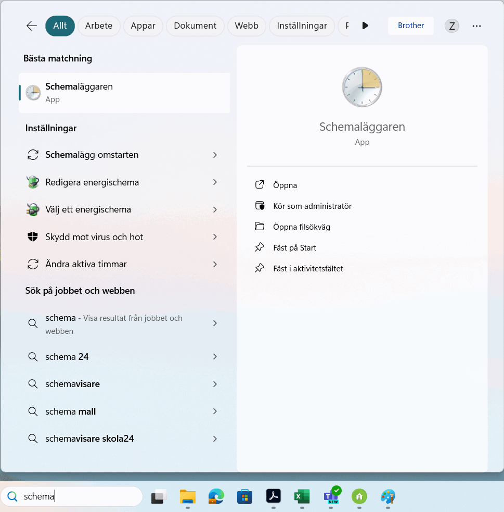Click Fäst i aktivitetsfältet option
The image size is (504, 512).
point(308,269)
